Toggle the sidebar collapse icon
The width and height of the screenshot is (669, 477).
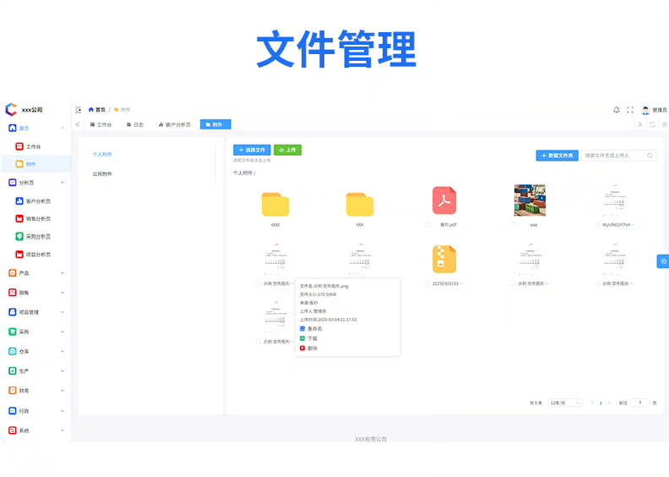pos(78,110)
